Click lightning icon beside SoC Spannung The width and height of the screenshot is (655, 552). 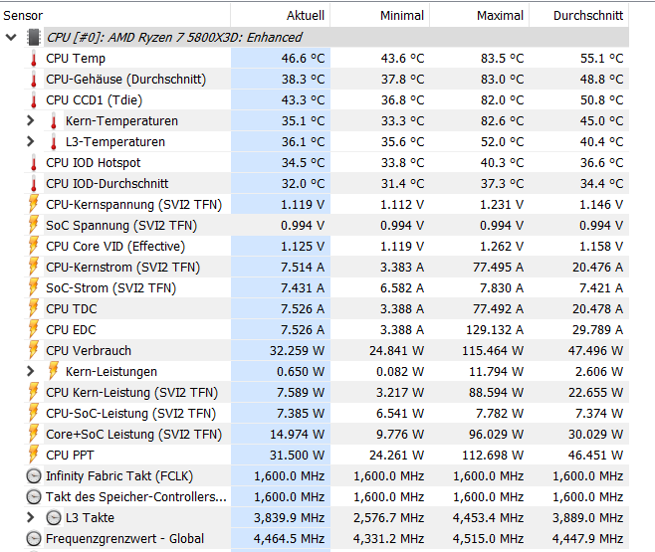pos(34,225)
